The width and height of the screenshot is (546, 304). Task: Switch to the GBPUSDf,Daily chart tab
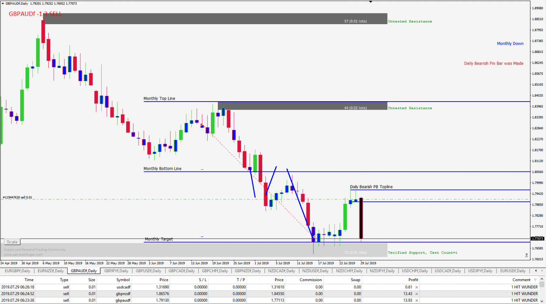point(148,271)
